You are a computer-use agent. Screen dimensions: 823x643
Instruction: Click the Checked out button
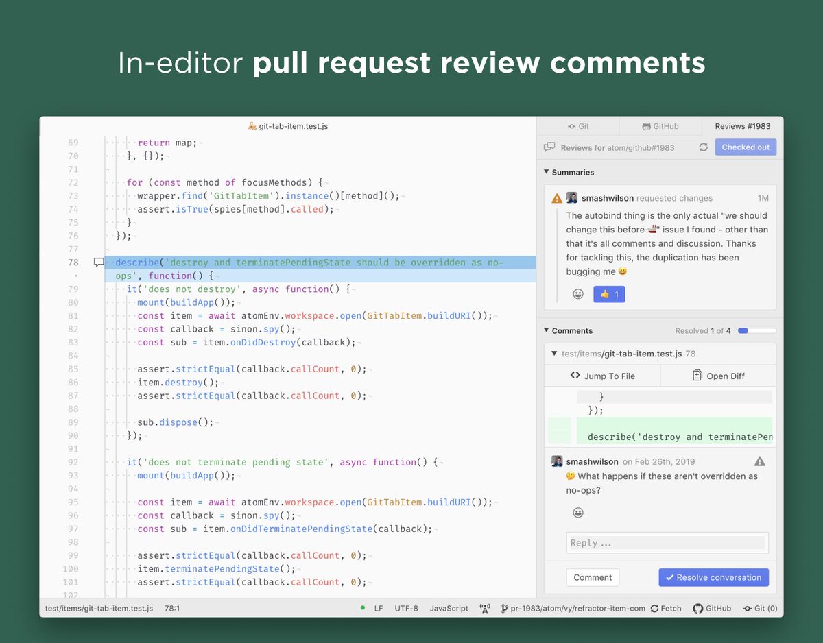point(746,147)
